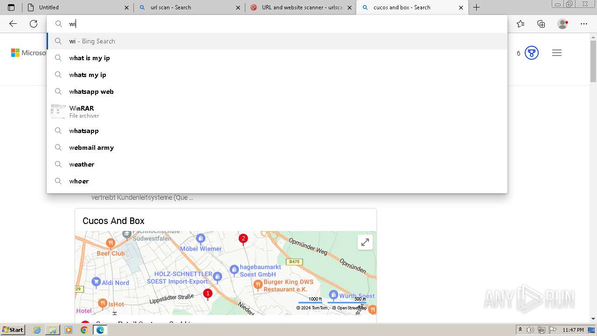Viewport: 597px width, 336px height.
Task: Select suggestion 'what is my ip'
Action: [x=277, y=58]
